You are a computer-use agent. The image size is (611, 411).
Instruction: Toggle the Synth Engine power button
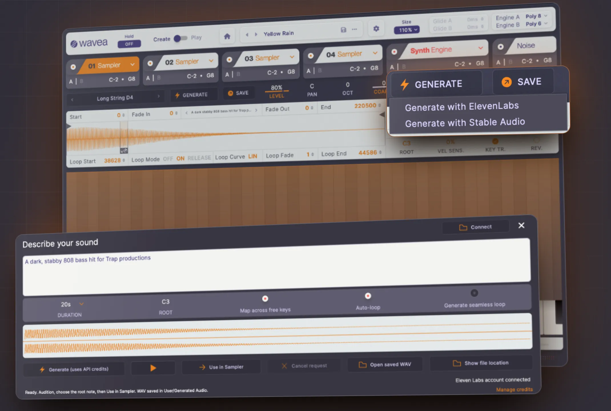(394, 52)
